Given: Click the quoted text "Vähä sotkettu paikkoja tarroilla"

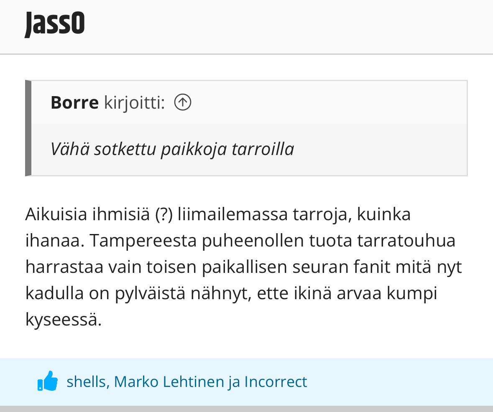Looking at the screenshot, I should coord(172,149).
